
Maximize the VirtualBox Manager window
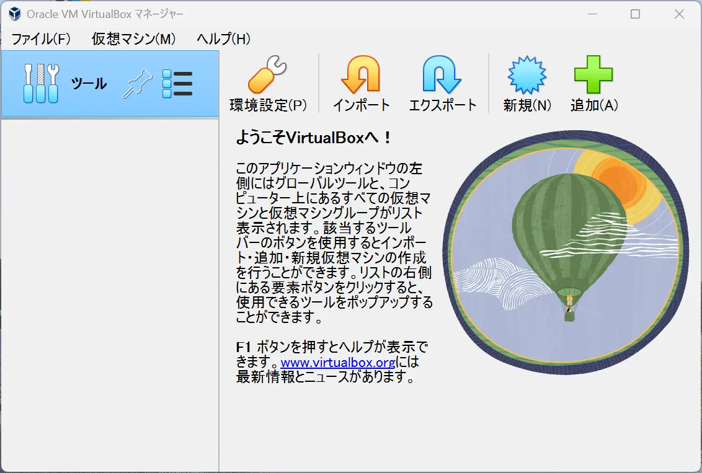[635, 14]
